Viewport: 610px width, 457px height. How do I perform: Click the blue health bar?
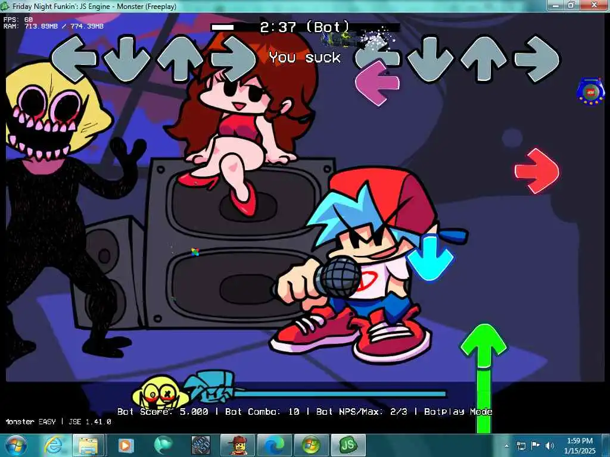coord(339,394)
